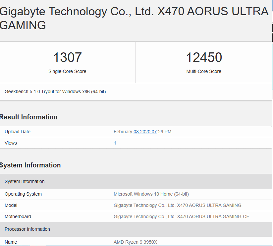Click the 'Operating System' row label

click(23, 194)
